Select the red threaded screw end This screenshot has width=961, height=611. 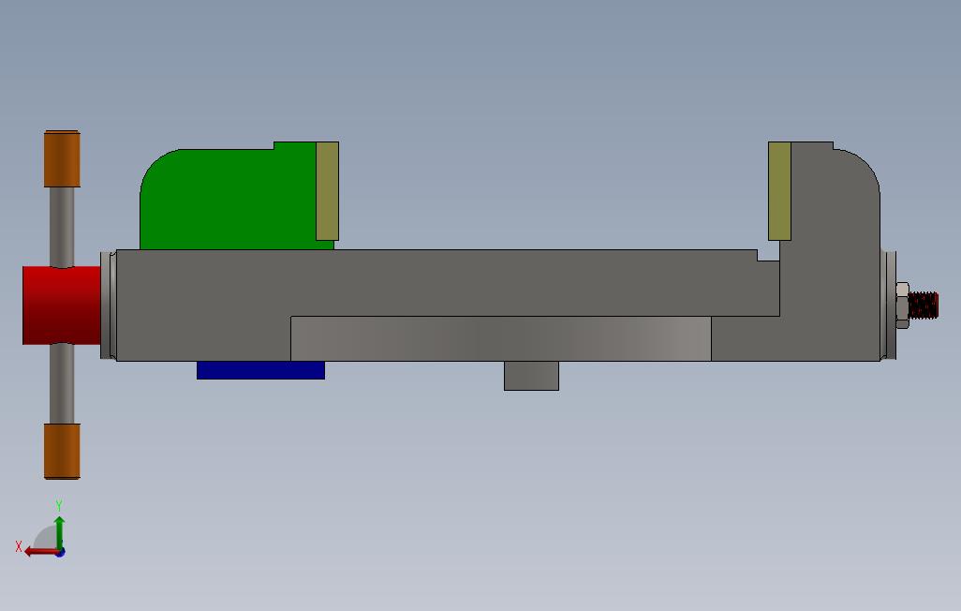[923, 305]
